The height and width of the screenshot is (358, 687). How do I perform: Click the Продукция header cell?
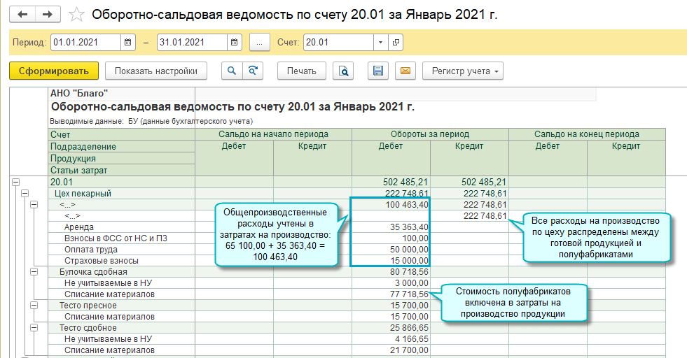pos(121,159)
